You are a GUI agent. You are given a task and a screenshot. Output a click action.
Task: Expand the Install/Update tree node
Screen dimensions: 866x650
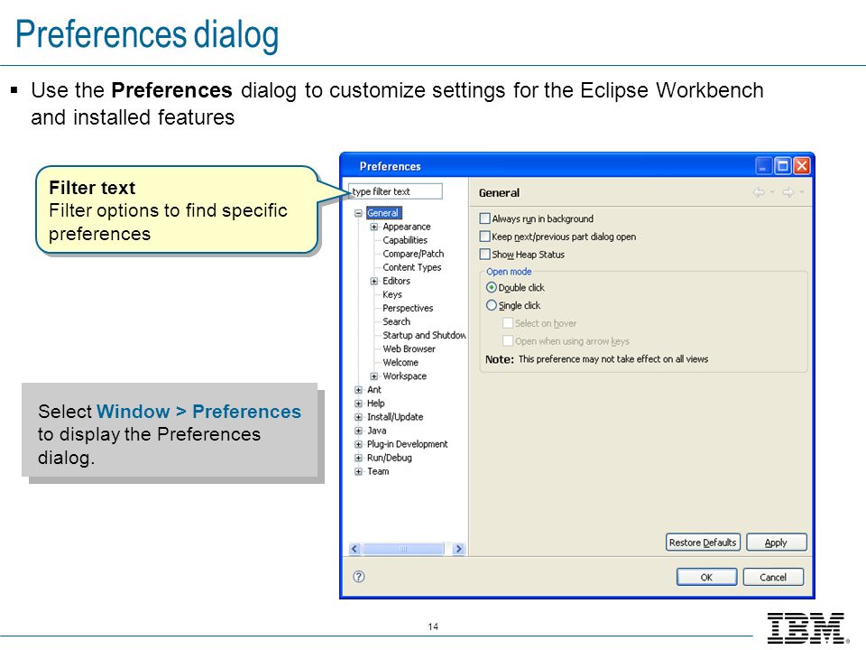pos(358,417)
